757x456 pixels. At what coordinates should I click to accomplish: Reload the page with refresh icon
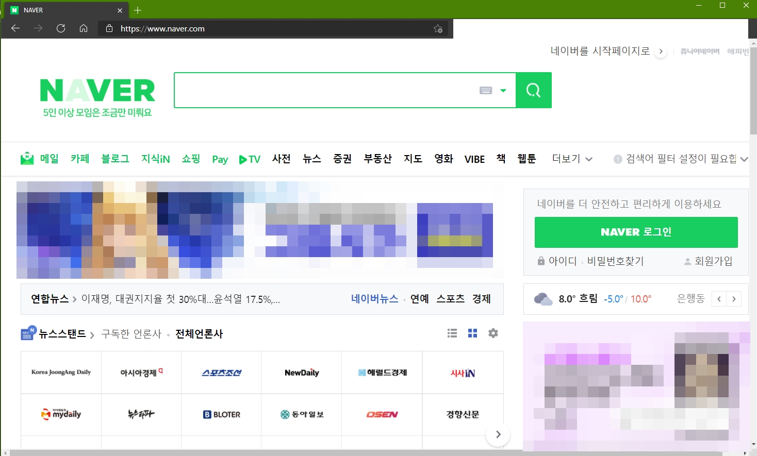coord(61,28)
